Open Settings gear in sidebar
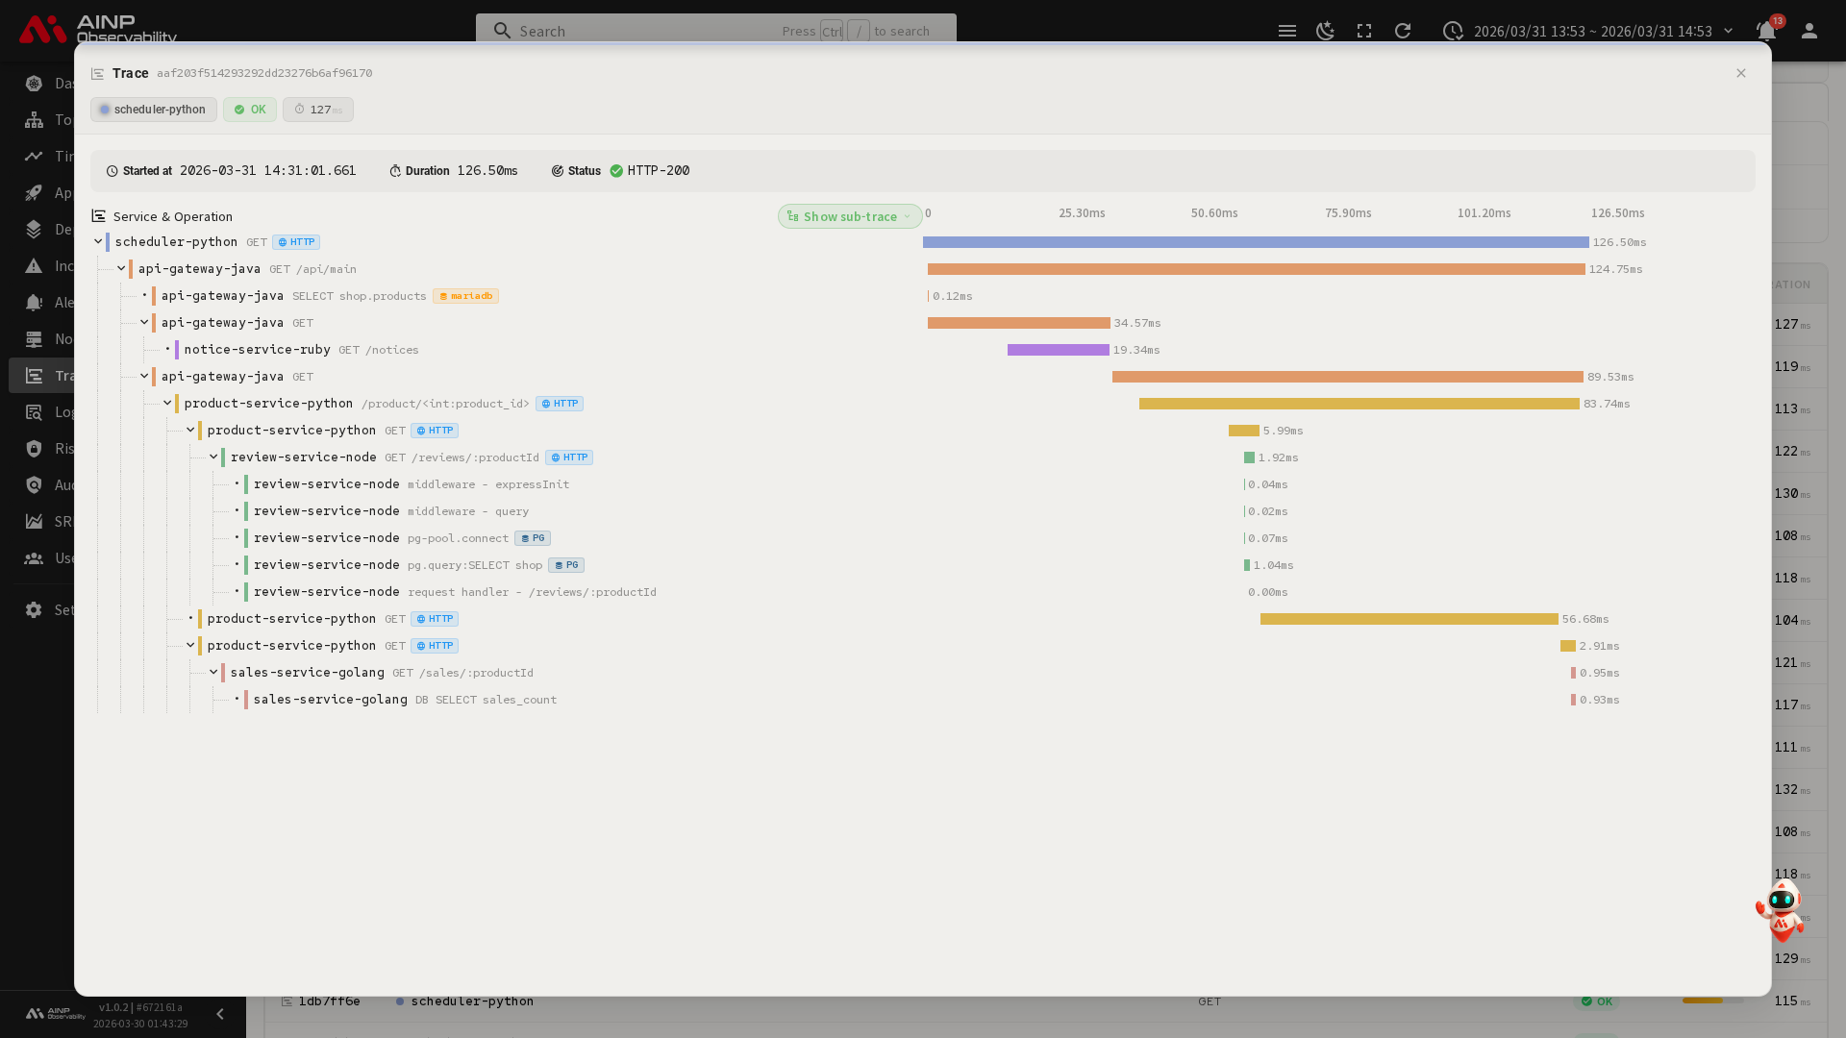The image size is (1846, 1038). (35, 610)
